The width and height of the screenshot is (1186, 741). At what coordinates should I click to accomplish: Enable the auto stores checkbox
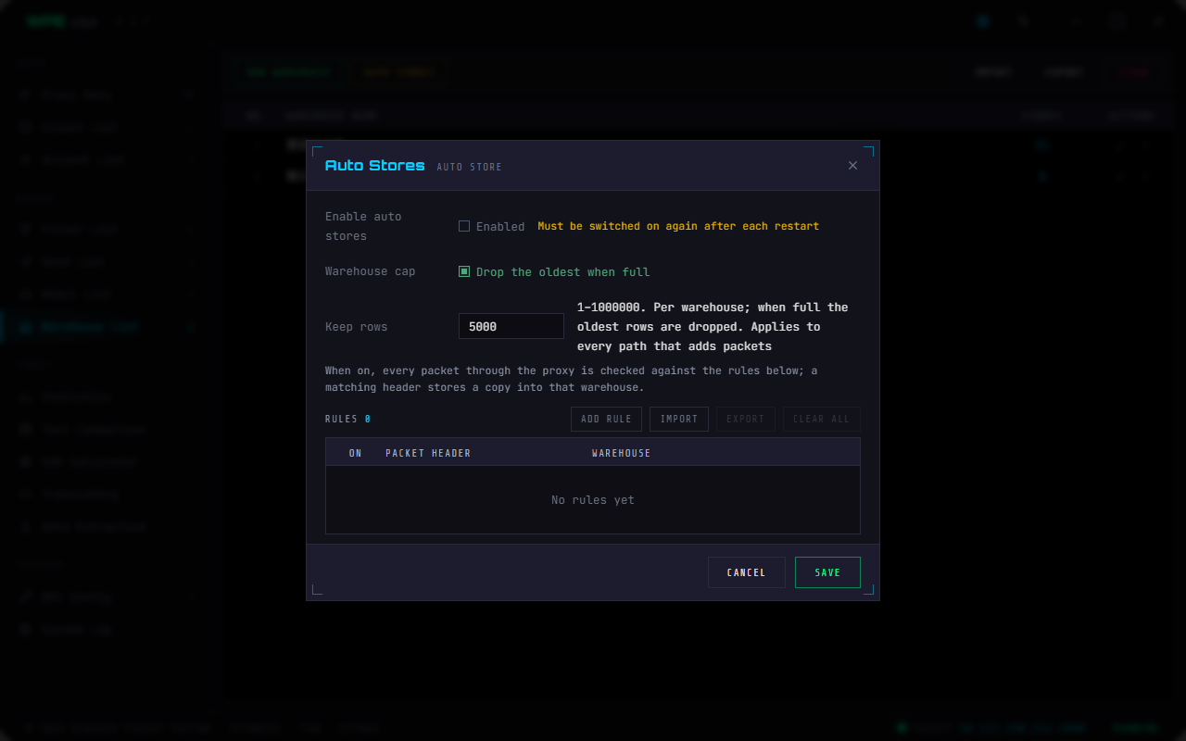[464, 226]
